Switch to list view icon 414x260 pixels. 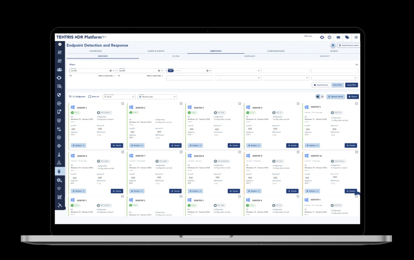click(322, 96)
